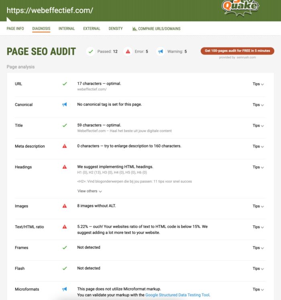Click the semrush.com provider link

click(246, 57)
